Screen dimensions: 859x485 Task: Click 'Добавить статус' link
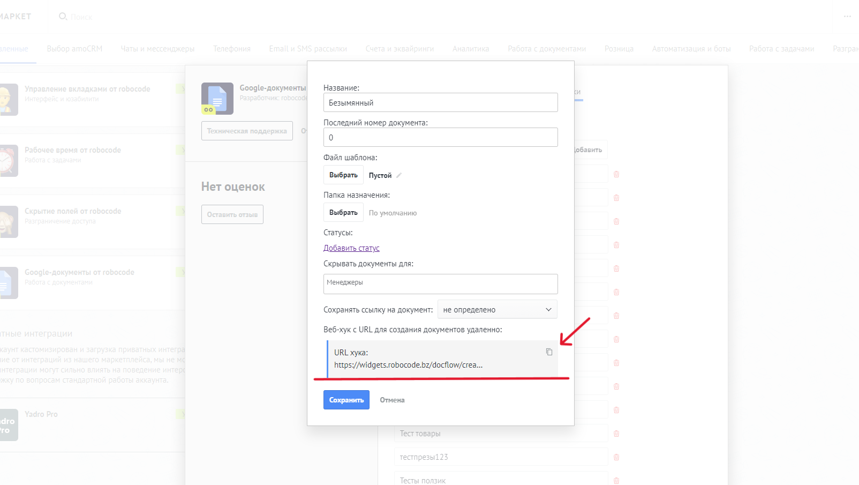click(x=351, y=248)
